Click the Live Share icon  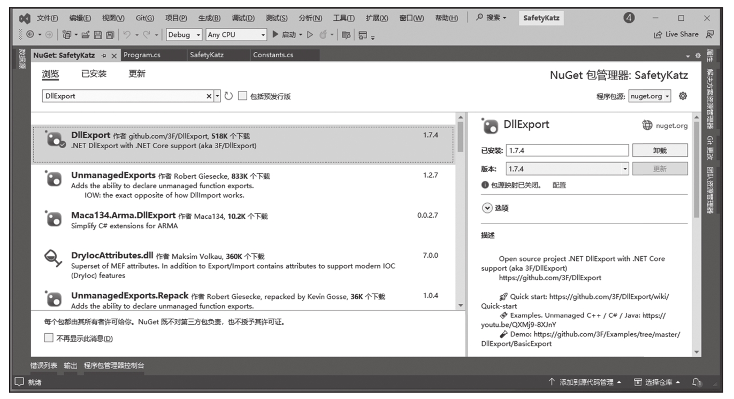click(658, 35)
